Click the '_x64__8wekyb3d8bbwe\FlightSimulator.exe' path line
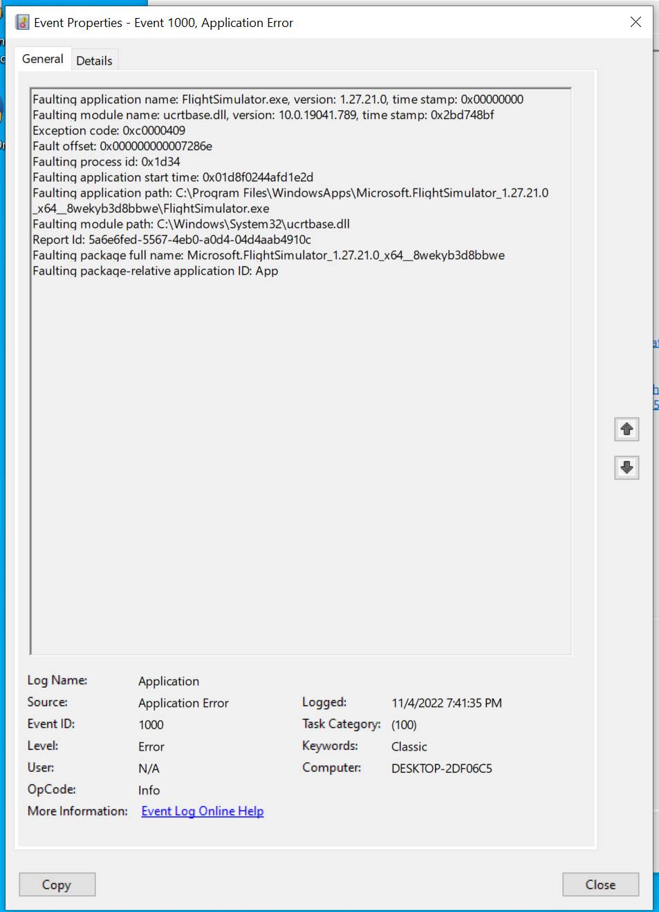 [x=151, y=208]
